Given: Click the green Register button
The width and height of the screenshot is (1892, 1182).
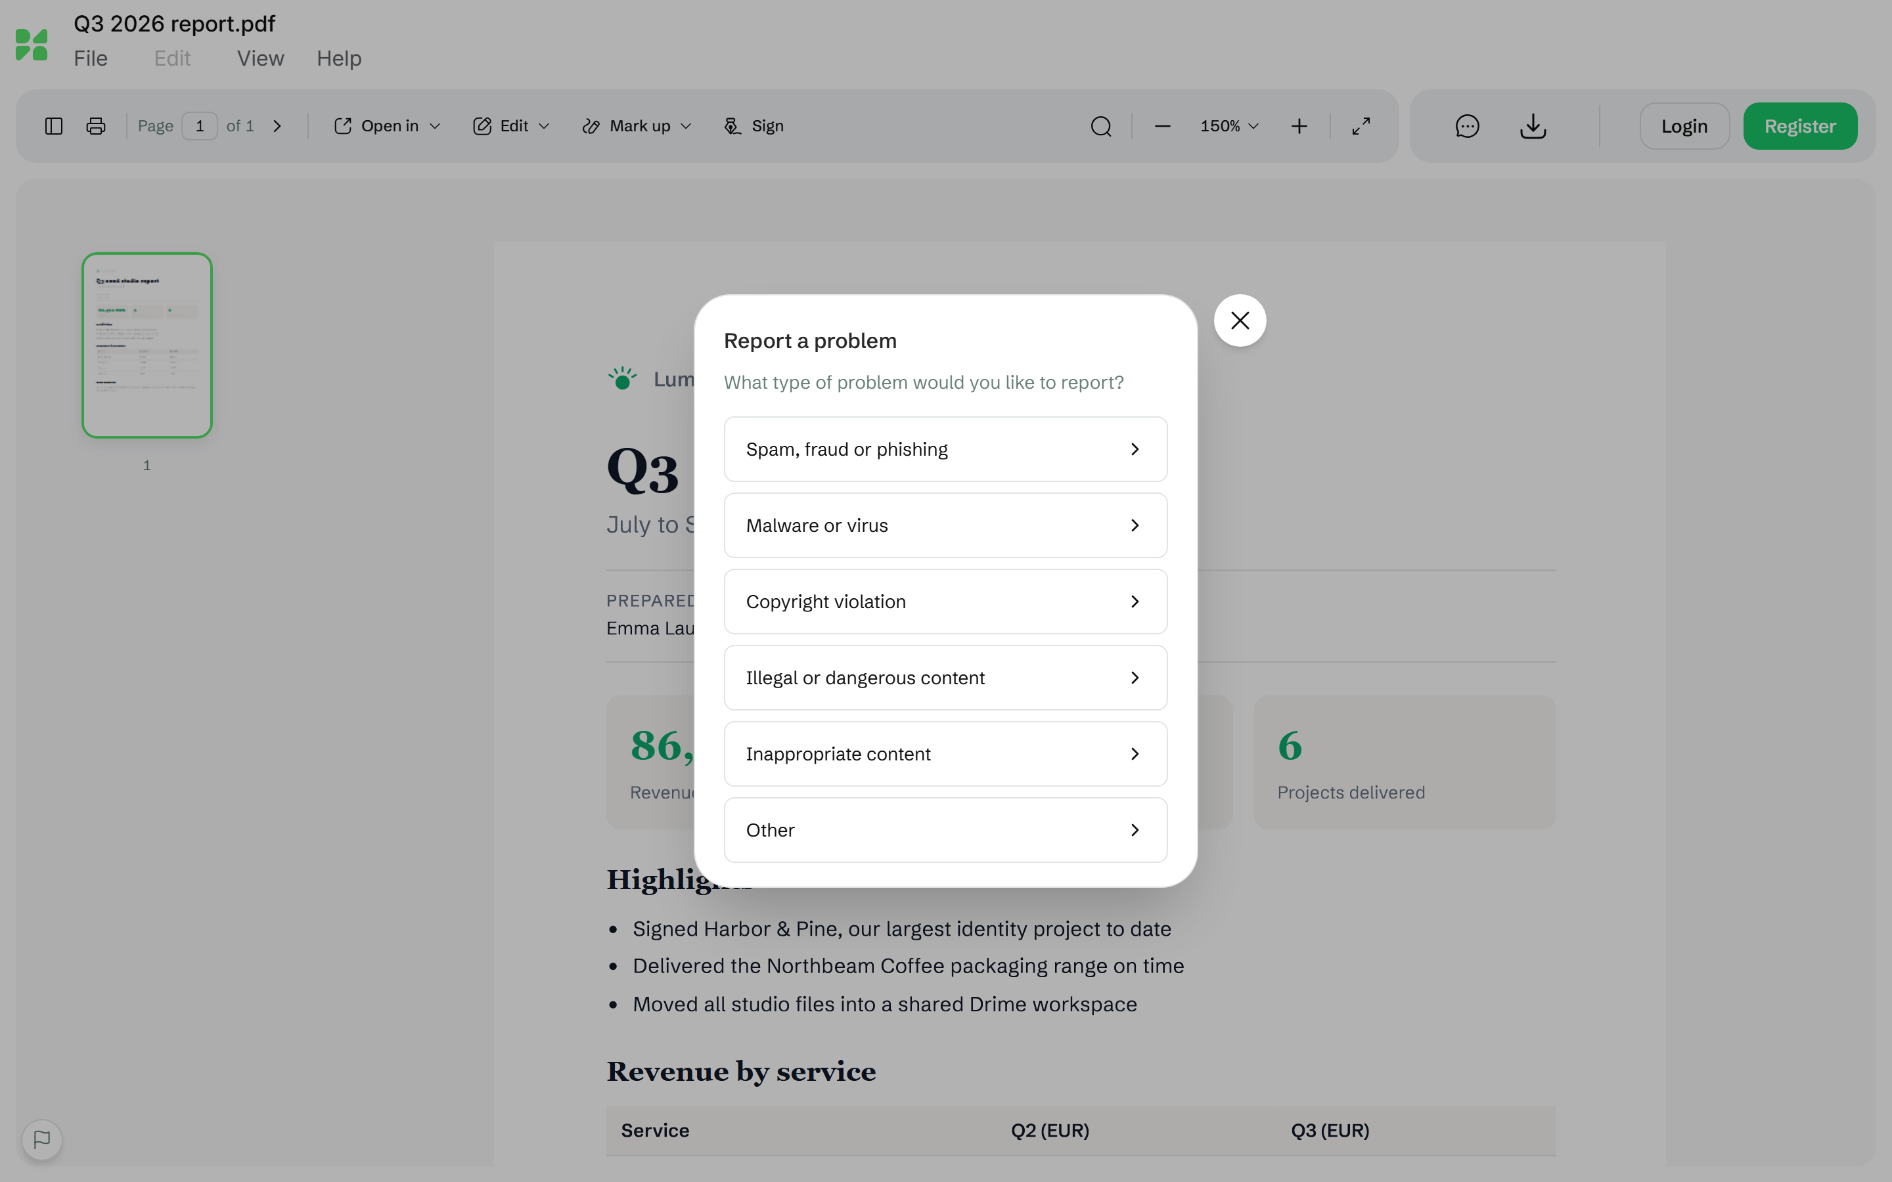Looking at the screenshot, I should pyautogui.click(x=1800, y=126).
